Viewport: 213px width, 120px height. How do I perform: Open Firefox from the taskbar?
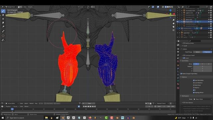click(x=90, y=118)
